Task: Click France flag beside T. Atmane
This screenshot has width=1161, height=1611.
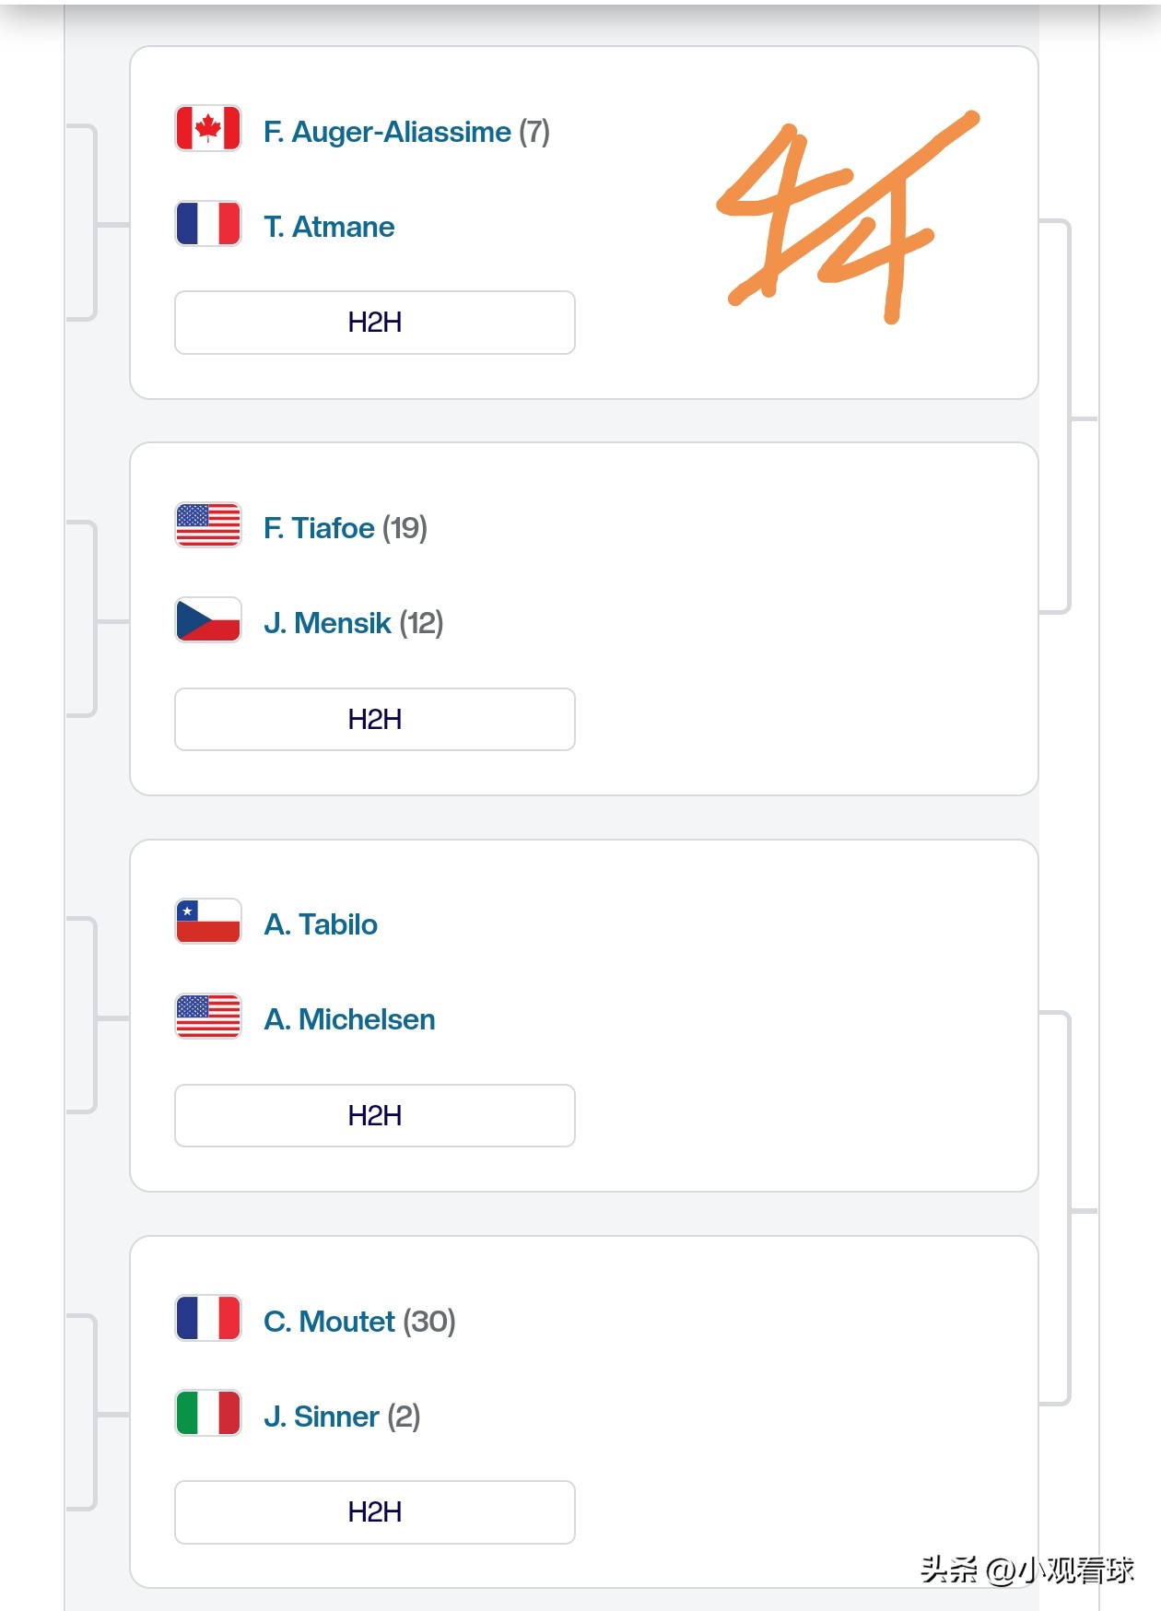Action: [x=208, y=224]
